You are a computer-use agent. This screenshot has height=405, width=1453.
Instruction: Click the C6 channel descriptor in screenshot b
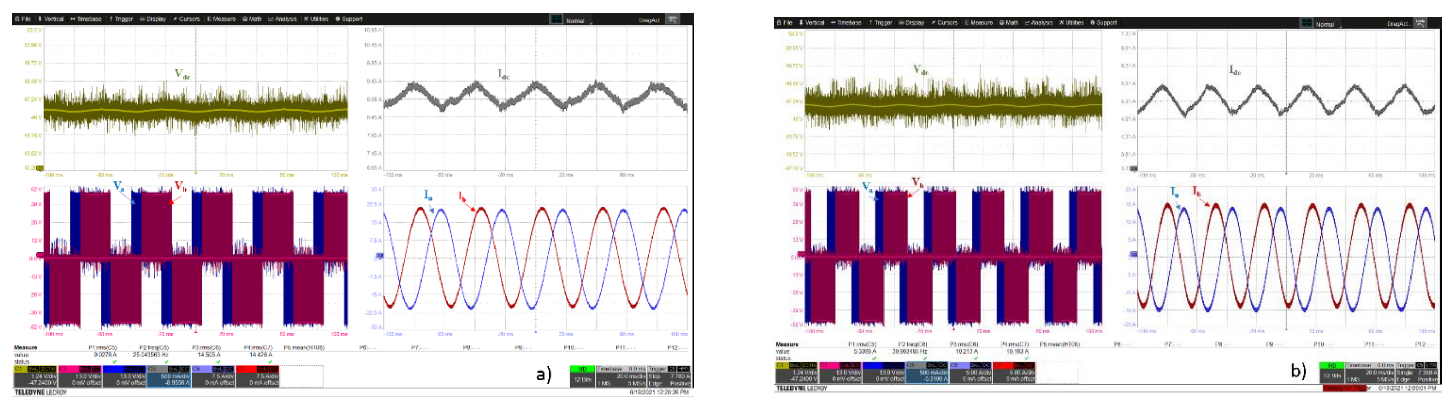point(970,373)
